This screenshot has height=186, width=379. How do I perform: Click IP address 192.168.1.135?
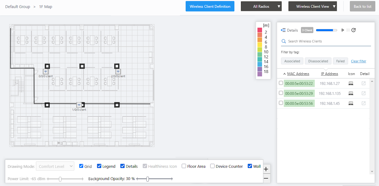(330, 93)
